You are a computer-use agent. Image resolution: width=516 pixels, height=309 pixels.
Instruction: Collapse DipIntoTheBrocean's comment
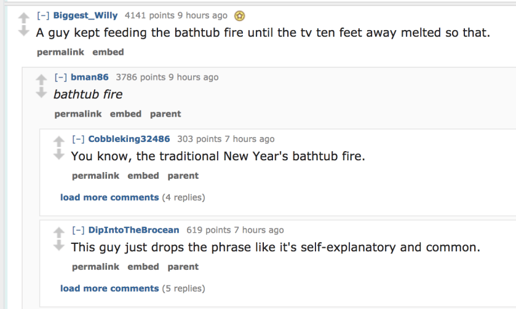click(x=78, y=230)
